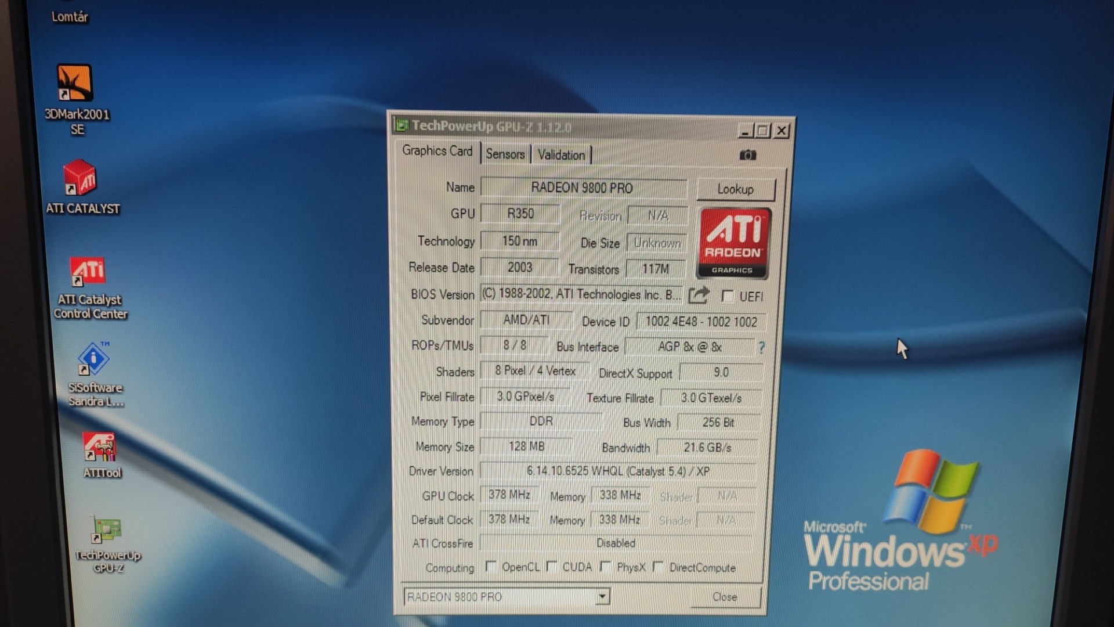Image resolution: width=1114 pixels, height=627 pixels.
Task: Switch to the Sensors tab
Action: tap(505, 154)
